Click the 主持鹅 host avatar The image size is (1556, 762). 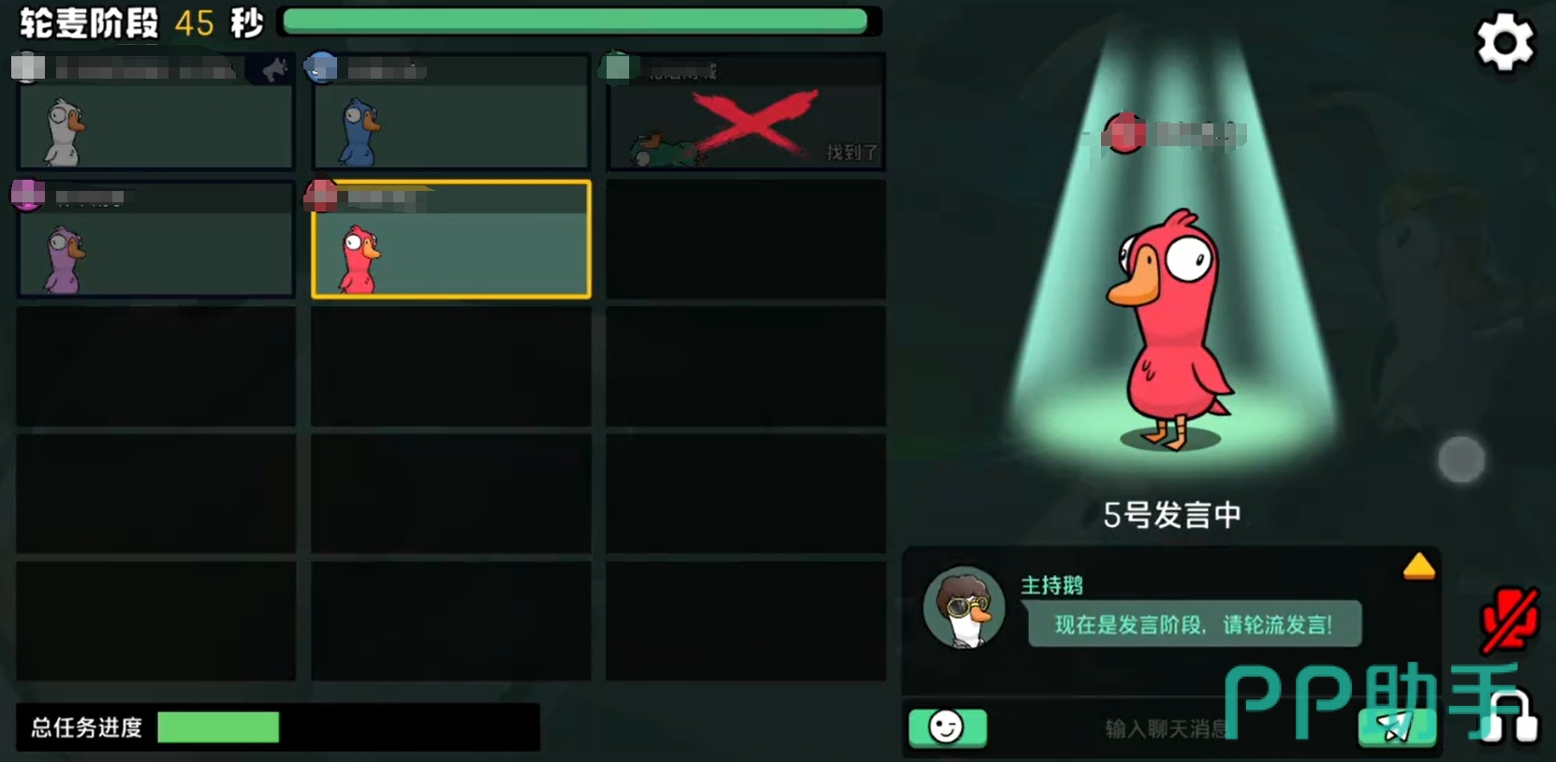tap(964, 608)
